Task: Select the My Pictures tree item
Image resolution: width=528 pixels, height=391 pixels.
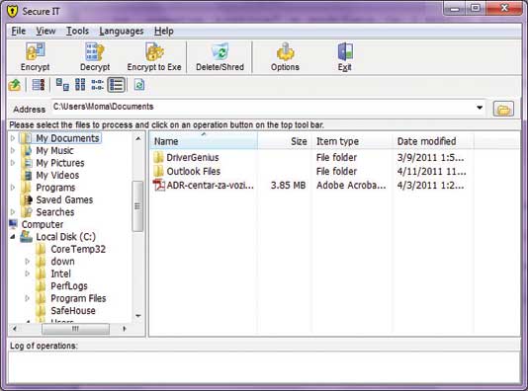Action: [x=60, y=163]
